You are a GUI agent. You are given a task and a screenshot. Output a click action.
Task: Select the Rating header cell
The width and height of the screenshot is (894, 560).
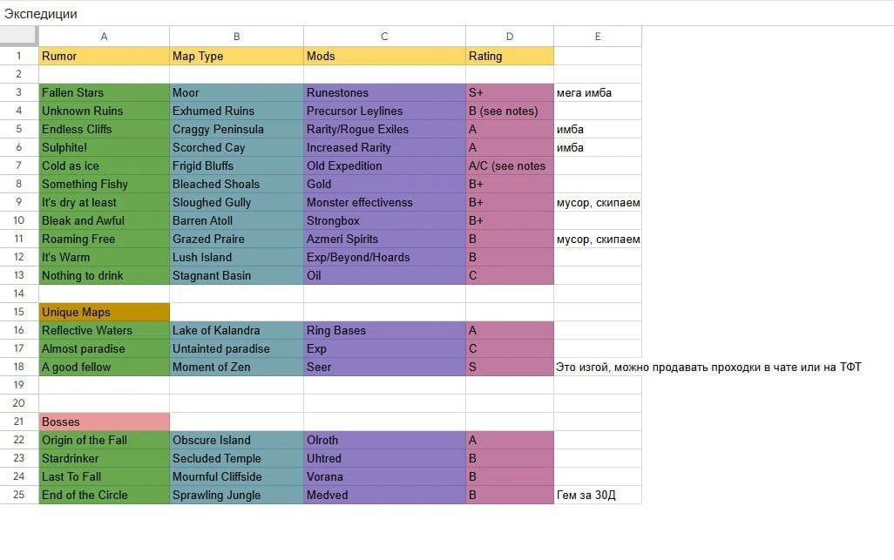pyautogui.click(x=510, y=56)
